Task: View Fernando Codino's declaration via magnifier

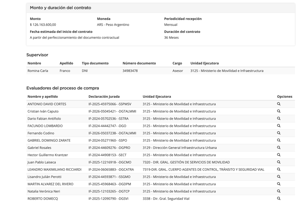Action: tap(279, 133)
